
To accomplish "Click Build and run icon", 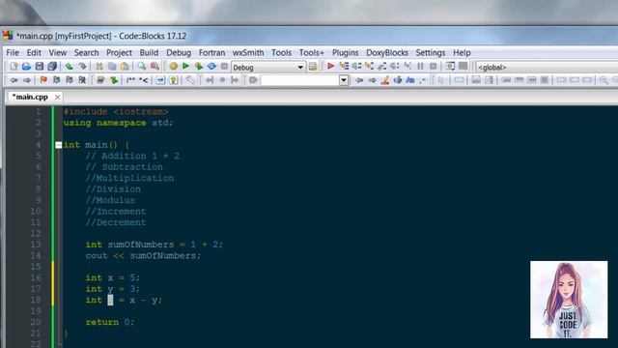I will [199, 67].
